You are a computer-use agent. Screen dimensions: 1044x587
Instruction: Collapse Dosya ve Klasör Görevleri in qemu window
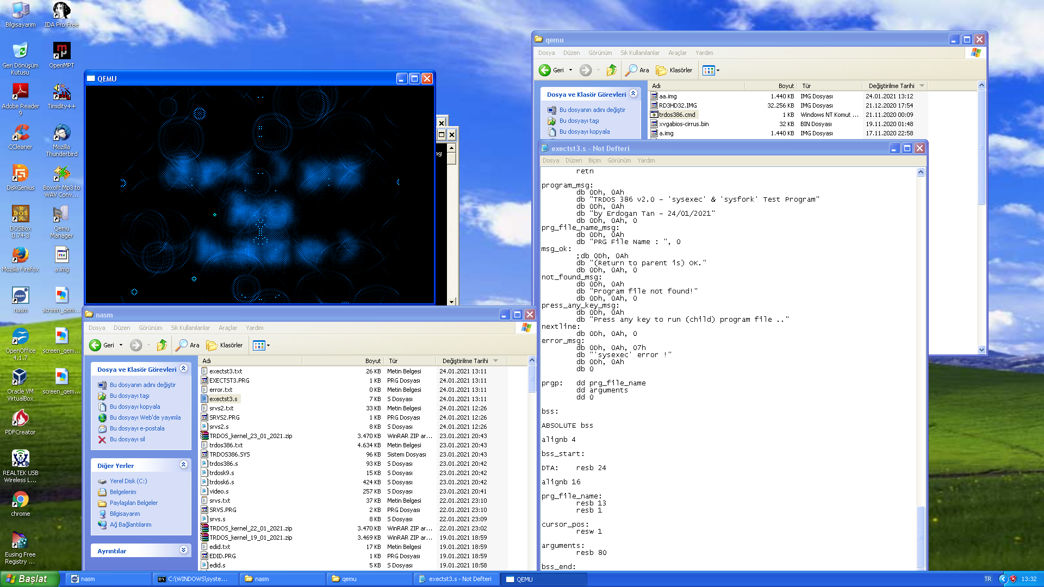tap(633, 93)
